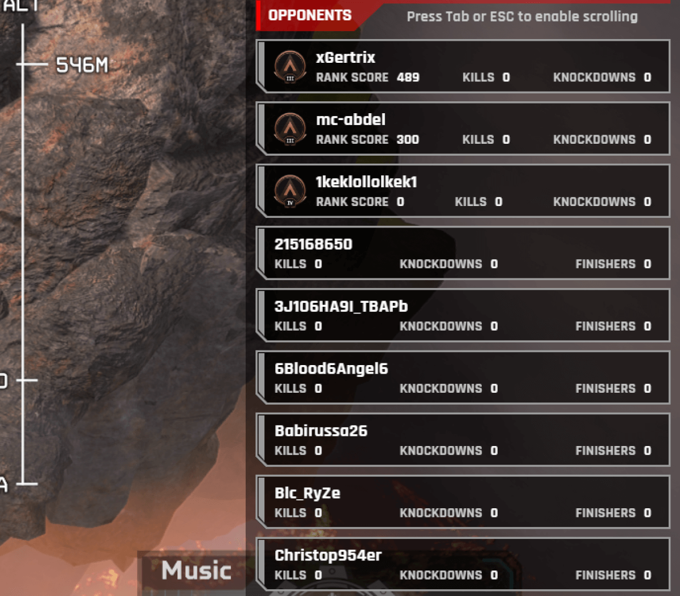Screen dimensions: 680x596
Task: Click the 'Press Tab or ESC' scrolling hint
Action: pos(522,16)
